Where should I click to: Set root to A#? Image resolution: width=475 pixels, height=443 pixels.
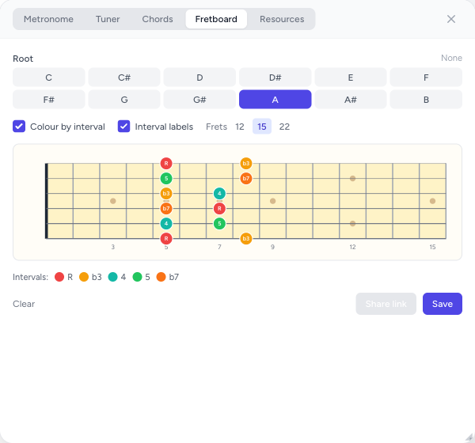pyautogui.click(x=351, y=100)
